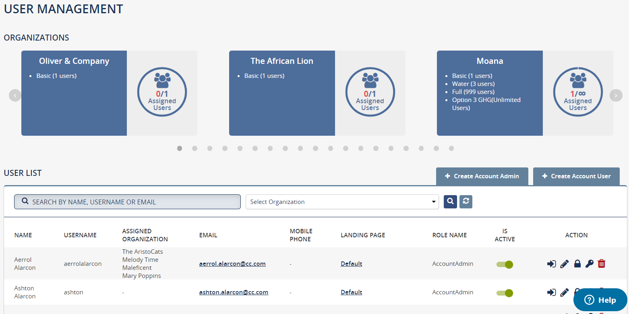Viewport: 629px width, 314px height.
Task: Click Oliver & Company assigned users circle icon
Action: pyautogui.click(x=162, y=92)
